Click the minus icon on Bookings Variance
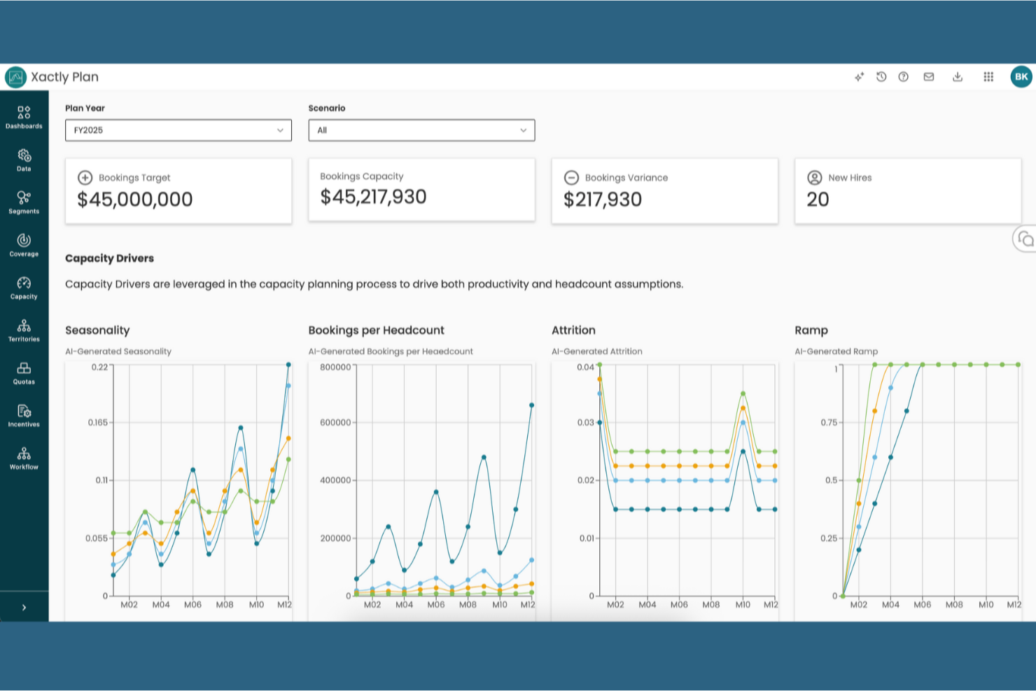1036x691 pixels. tap(572, 178)
